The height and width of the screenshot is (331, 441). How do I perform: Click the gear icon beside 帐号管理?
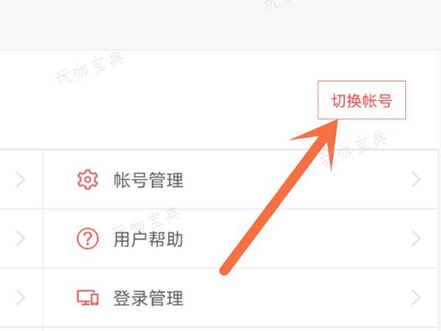[87, 179]
